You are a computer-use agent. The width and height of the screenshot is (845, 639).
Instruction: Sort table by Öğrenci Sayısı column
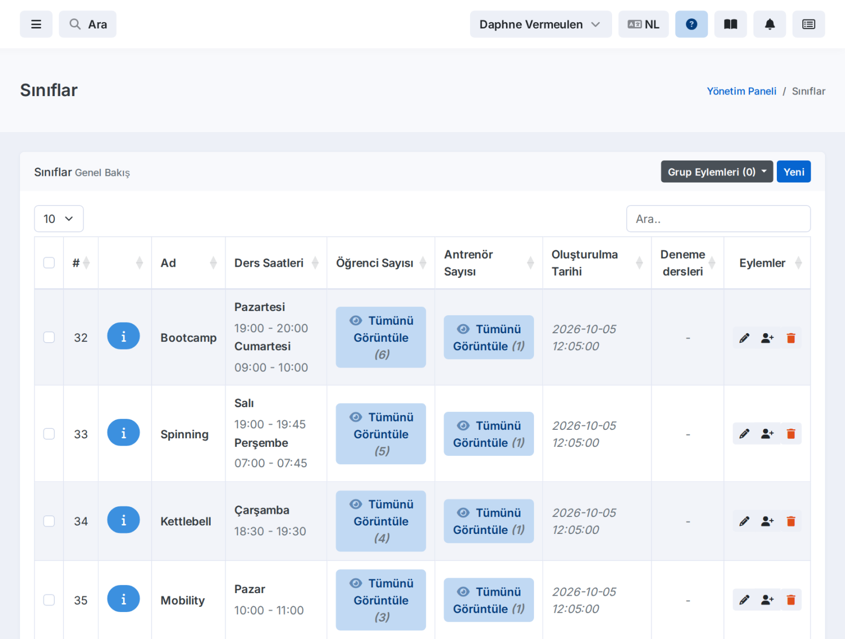pyautogui.click(x=381, y=262)
